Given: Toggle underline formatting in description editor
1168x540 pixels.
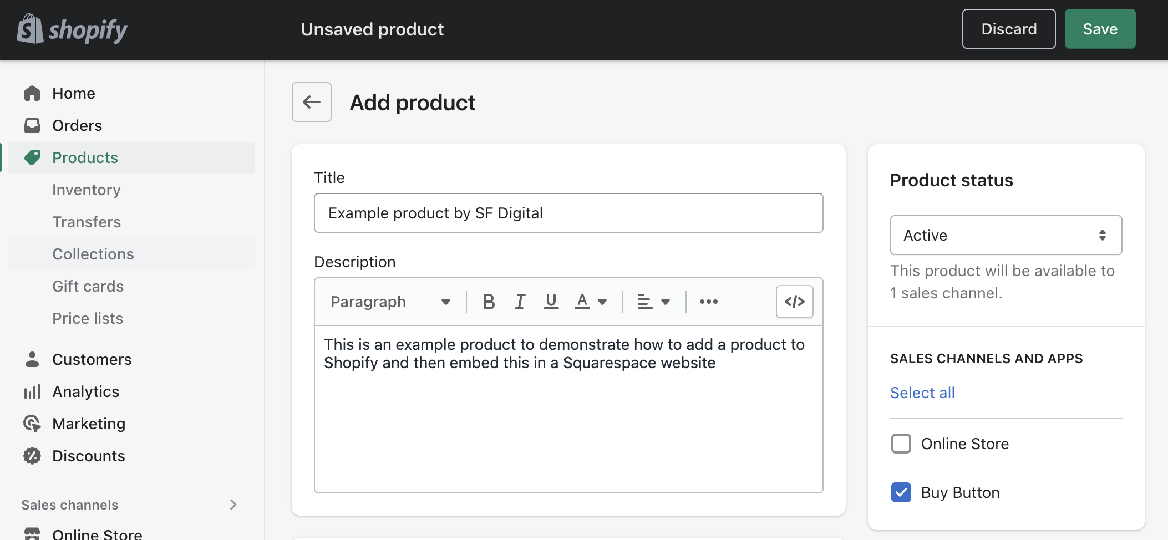Looking at the screenshot, I should (x=551, y=302).
